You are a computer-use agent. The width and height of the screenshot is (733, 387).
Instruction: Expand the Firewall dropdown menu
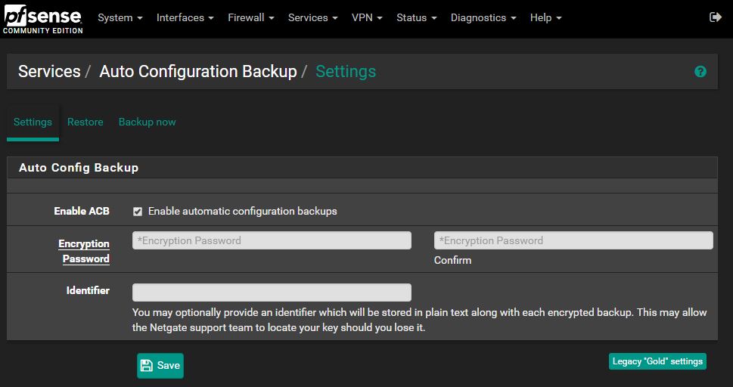click(x=250, y=17)
